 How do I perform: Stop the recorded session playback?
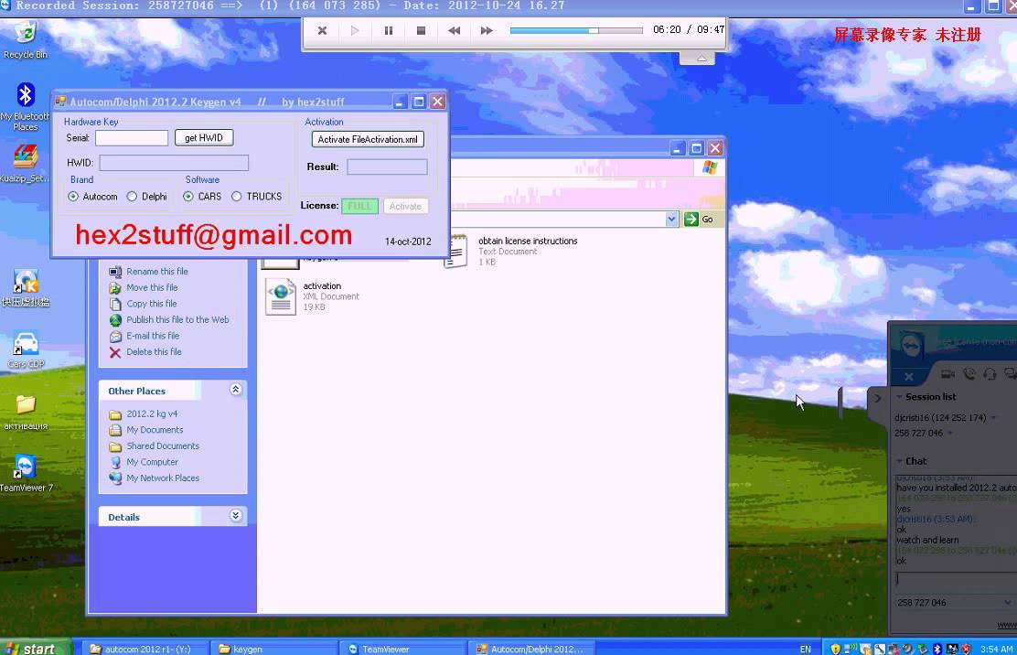coord(421,30)
